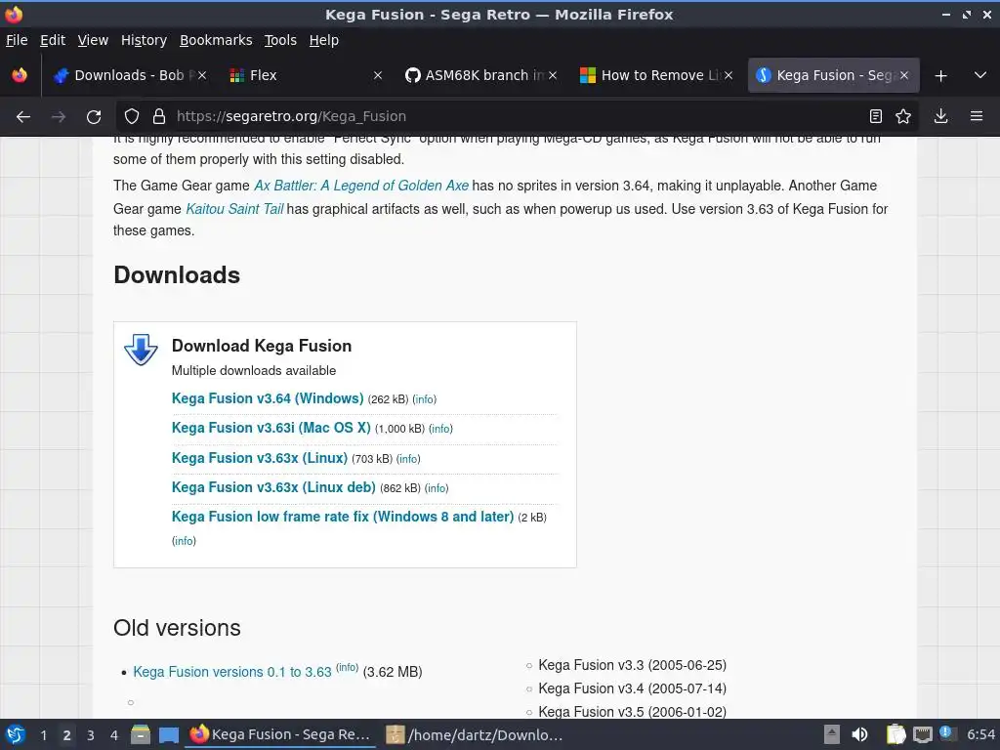Open the Edit menu
The width and height of the screenshot is (1000, 750).
(x=53, y=40)
